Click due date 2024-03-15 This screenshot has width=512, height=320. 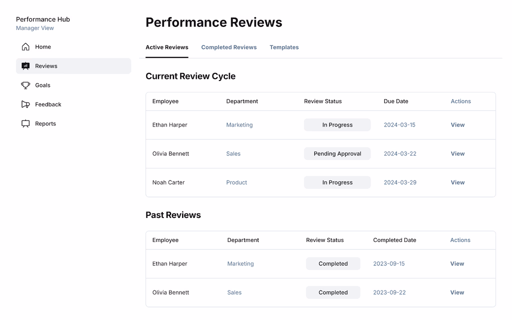point(399,124)
